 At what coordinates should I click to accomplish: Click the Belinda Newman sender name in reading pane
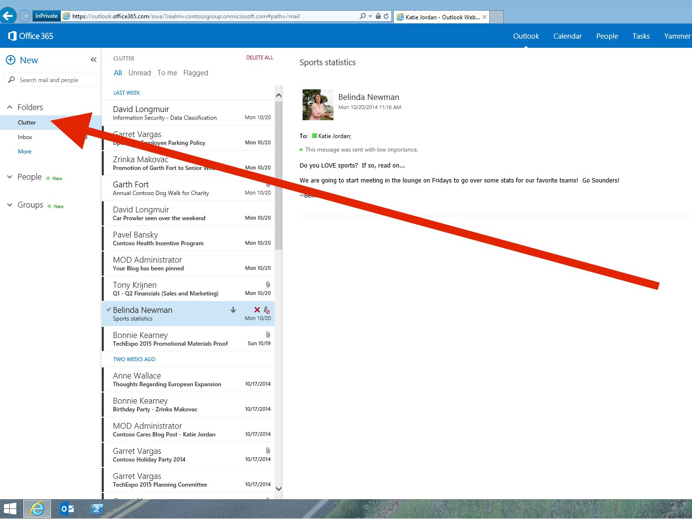tap(369, 97)
